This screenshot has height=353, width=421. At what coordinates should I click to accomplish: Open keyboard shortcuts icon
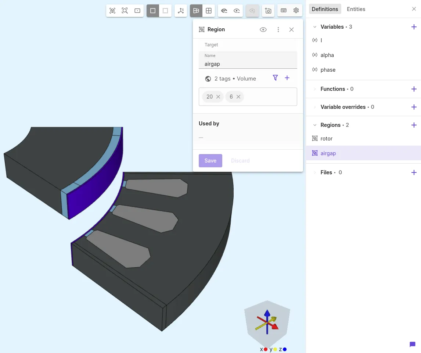click(284, 11)
